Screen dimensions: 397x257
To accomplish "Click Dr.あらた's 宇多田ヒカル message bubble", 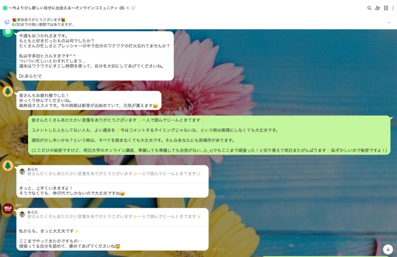I will [x=95, y=56].
